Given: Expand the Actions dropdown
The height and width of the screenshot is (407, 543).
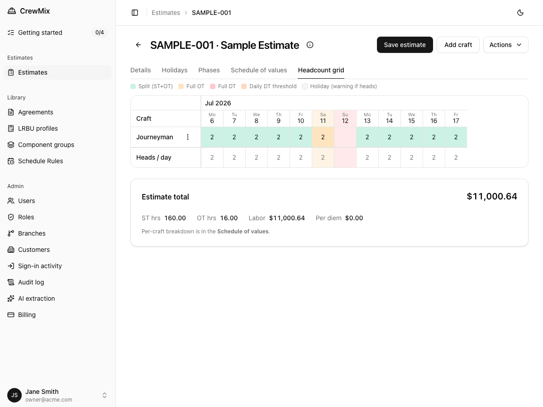Looking at the screenshot, I should pos(505,45).
